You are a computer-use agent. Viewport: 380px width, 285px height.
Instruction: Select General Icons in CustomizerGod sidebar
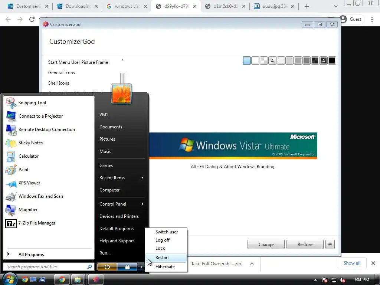point(61,73)
